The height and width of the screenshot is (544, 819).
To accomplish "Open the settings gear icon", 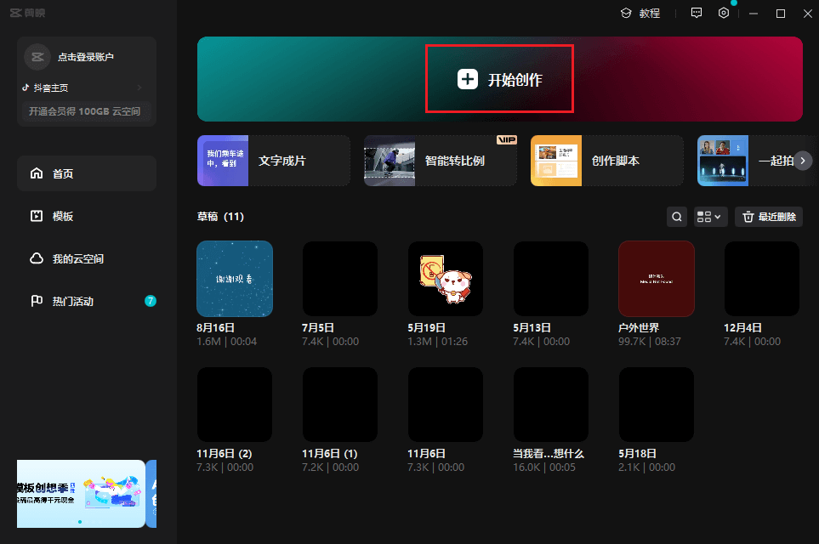I will 723,13.
